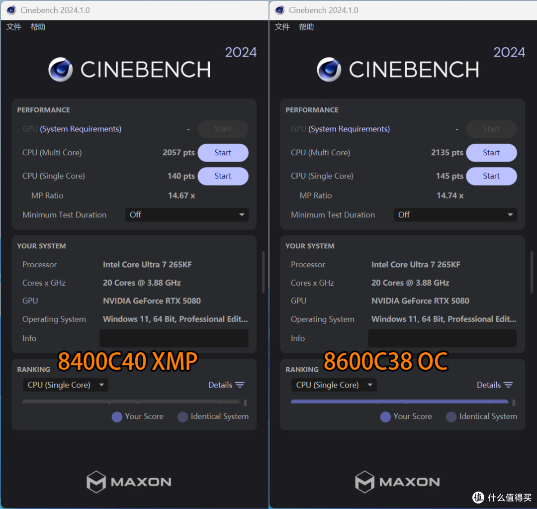Select the 140 pts single core score
The width and height of the screenshot is (537, 509).
tap(181, 176)
